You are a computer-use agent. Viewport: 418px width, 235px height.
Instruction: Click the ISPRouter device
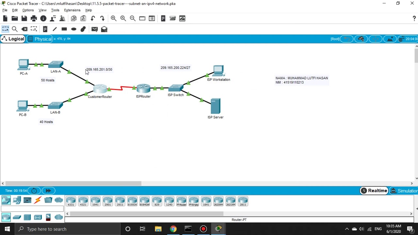tap(143, 88)
